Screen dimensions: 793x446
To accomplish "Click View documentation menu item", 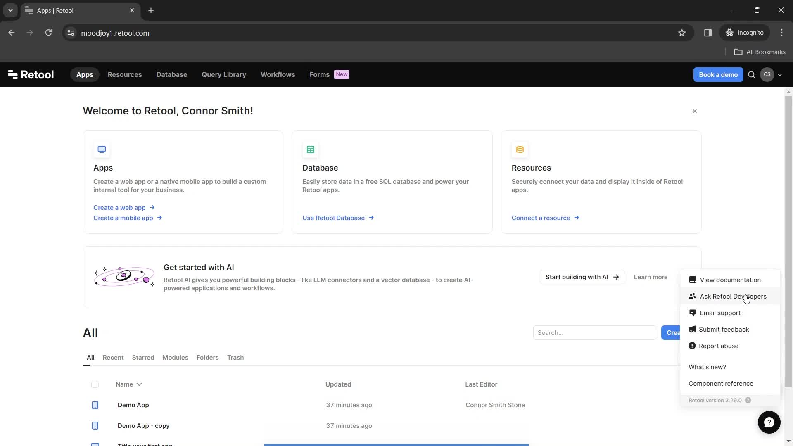I will 730,279.
